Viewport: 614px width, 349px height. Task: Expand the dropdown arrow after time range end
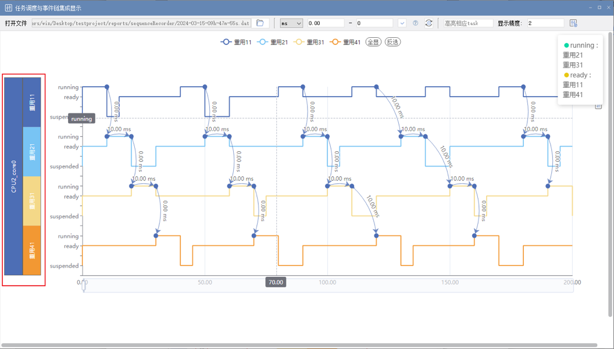coord(402,23)
